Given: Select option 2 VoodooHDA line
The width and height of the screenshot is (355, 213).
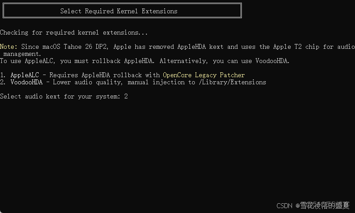Looking at the screenshot, I should 133,82.
